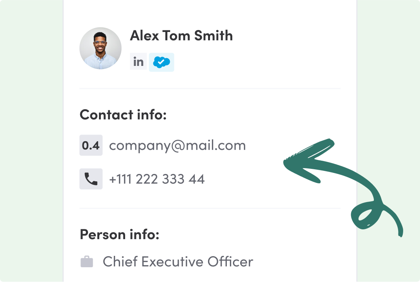The image size is (420, 282).
Task: Click the LinkedIn icon under the name
Action: click(138, 62)
